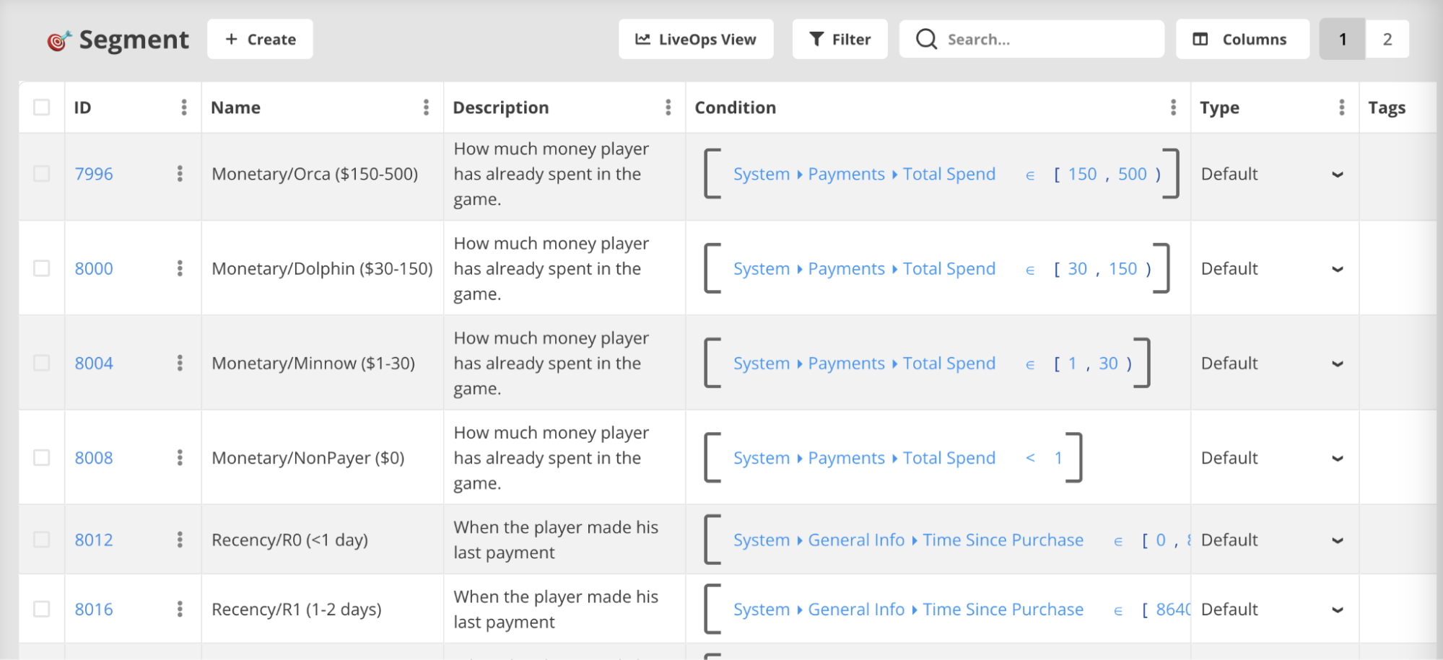This screenshot has height=660, width=1443.
Task: Open row actions menu for segment 7996
Action: tap(180, 174)
